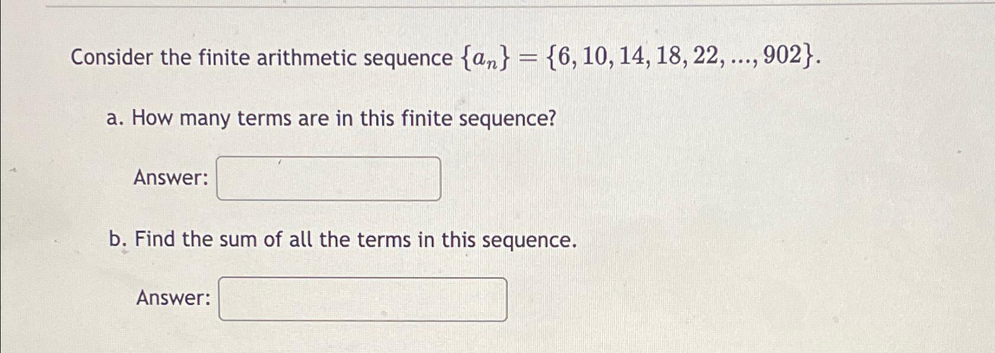
Task: Click the 'Answer:' label under part b
Action: (x=173, y=298)
